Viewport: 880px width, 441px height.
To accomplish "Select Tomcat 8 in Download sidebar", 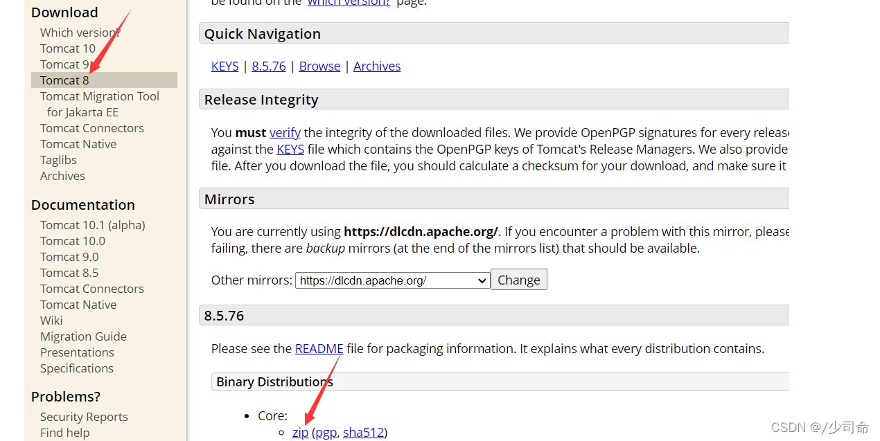I will pos(64,80).
